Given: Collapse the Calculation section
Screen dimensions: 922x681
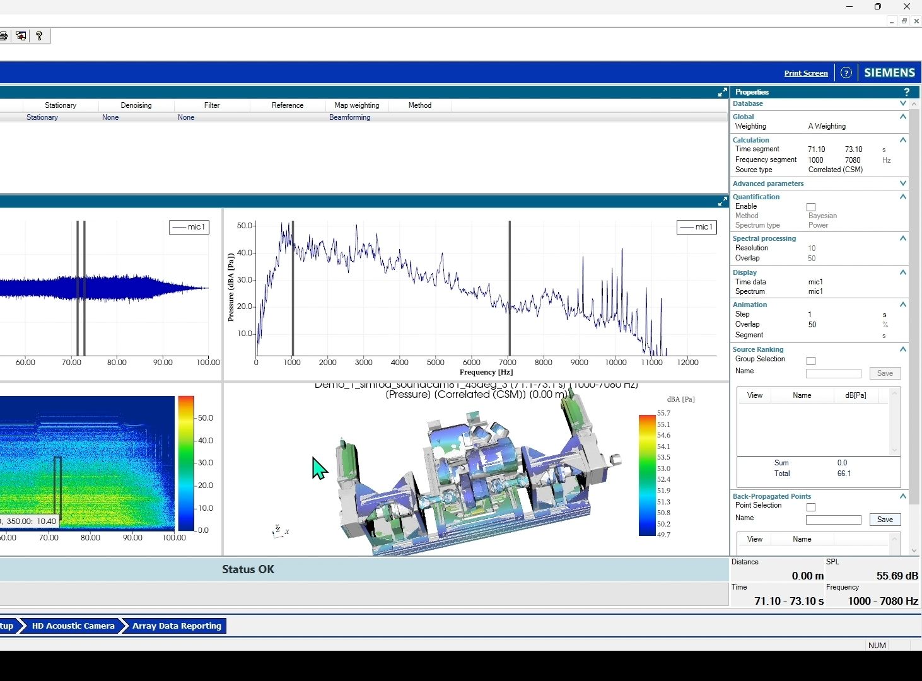Looking at the screenshot, I should pos(903,140).
